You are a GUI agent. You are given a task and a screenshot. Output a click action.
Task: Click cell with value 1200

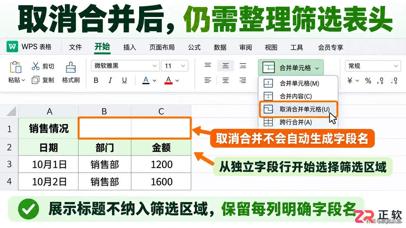coord(161,164)
